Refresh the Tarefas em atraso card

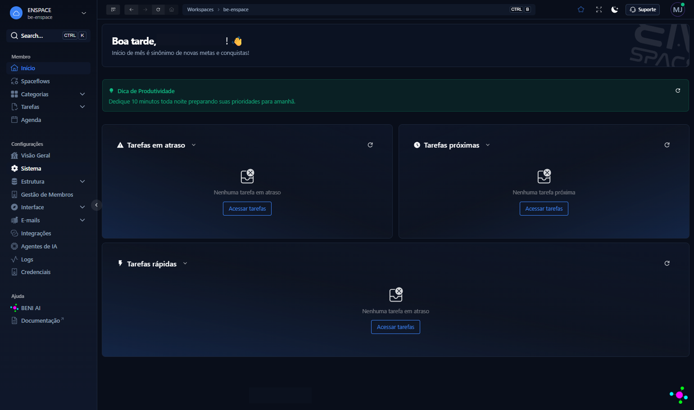tap(370, 145)
